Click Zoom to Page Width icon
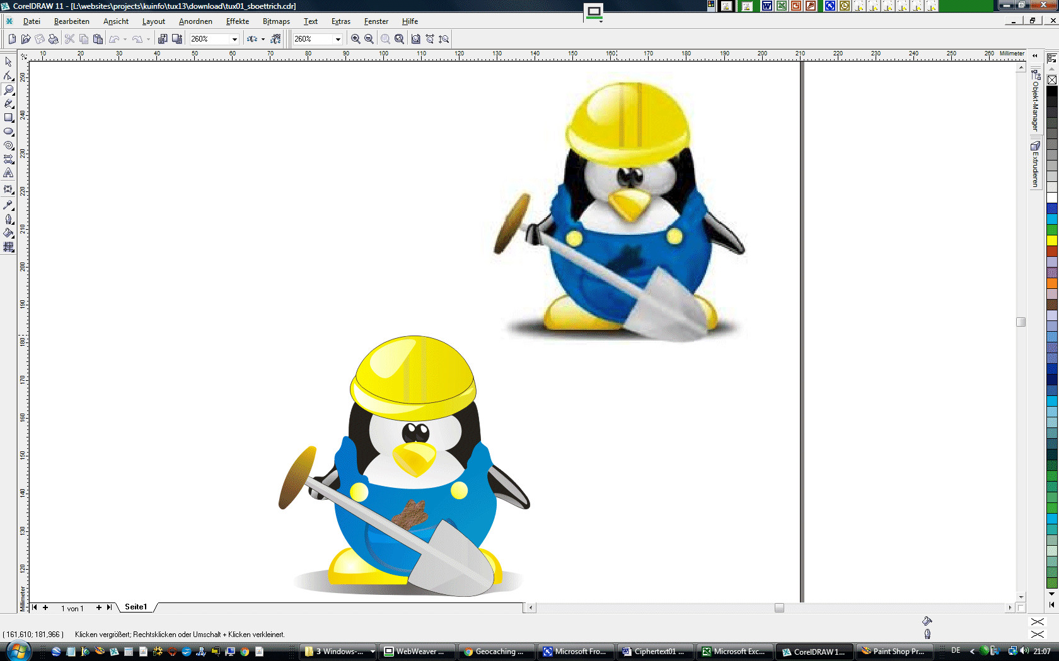Viewport: 1059px width, 661px height. point(430,39)
